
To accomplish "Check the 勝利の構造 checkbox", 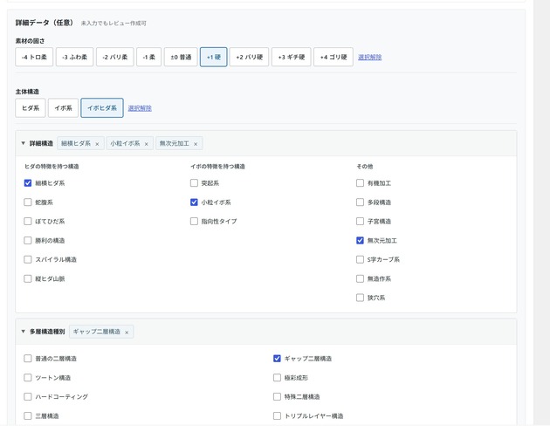I will 28,241.
